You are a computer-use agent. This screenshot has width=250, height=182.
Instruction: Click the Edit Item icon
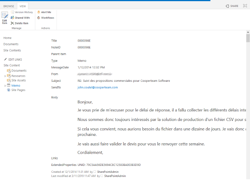[5, 15]
